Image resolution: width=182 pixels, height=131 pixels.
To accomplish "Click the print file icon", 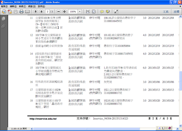I will (21, 11).
